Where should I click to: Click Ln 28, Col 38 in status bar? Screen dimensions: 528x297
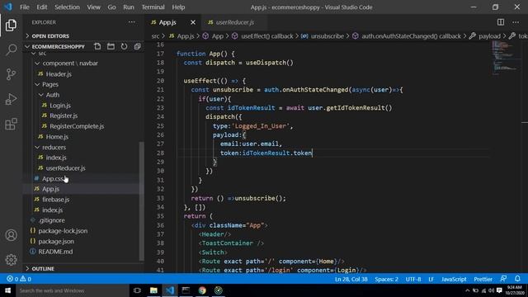351,279
